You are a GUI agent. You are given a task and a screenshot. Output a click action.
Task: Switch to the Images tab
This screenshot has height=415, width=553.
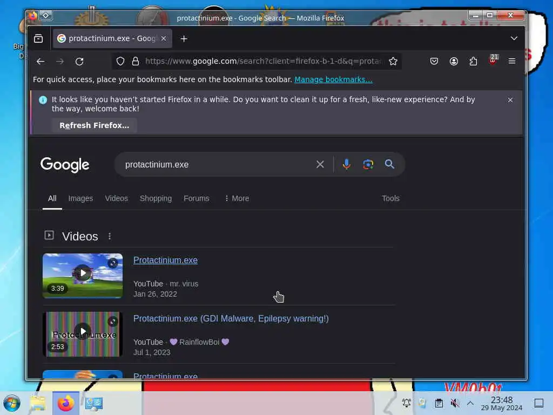[x=80, y=198]
